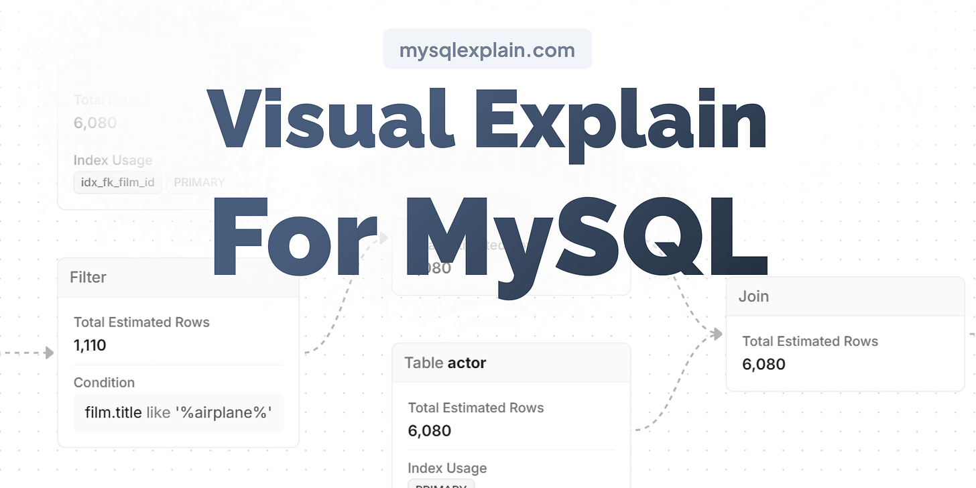Select the Filter node header
This screenshot has width=976, height=488.
click(x=178, y=278)
